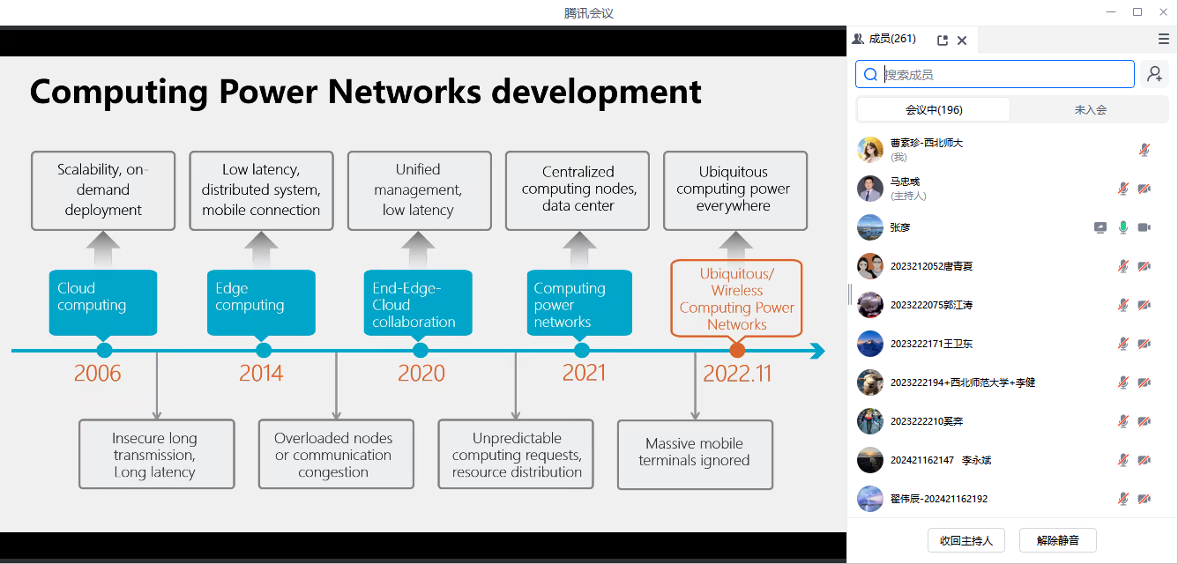Viewport: 1178px width, 564px height.
Task: Select avatar of host 马忠彧
Action: click(x=870, y=189)
